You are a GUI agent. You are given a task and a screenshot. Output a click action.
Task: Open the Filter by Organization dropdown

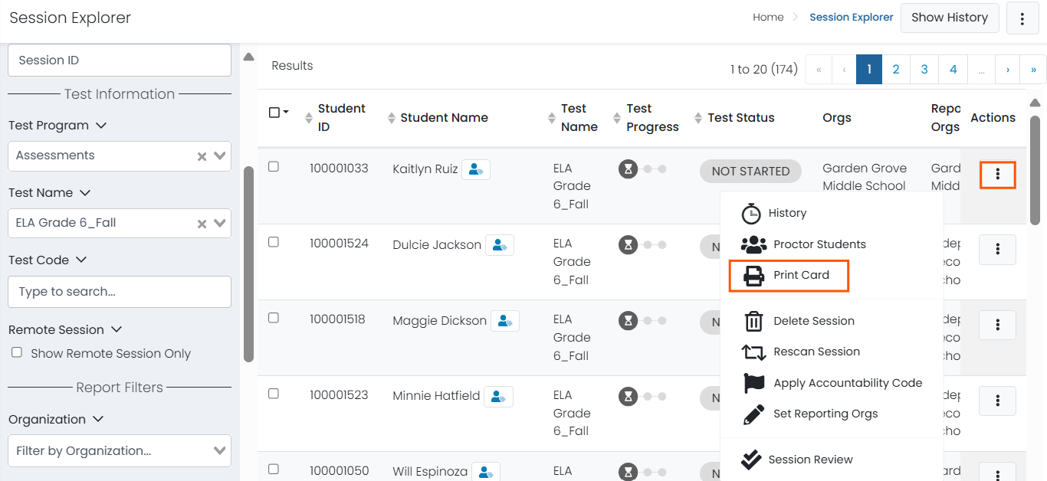[120, 450]
